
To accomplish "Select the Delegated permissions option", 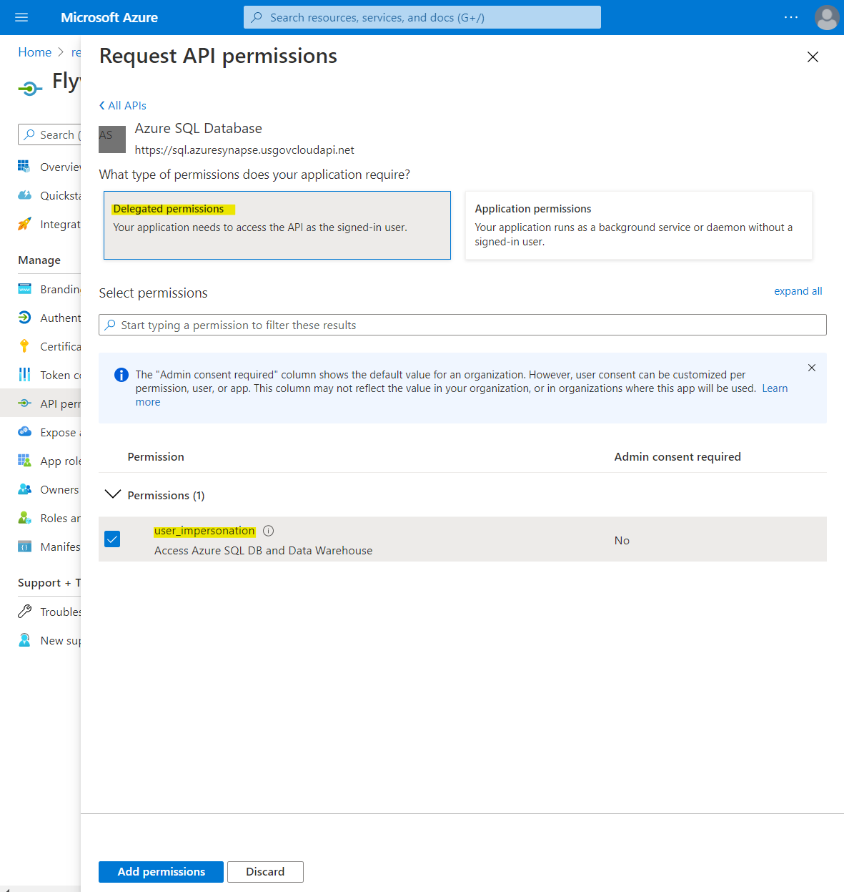I will coord(277,225).
